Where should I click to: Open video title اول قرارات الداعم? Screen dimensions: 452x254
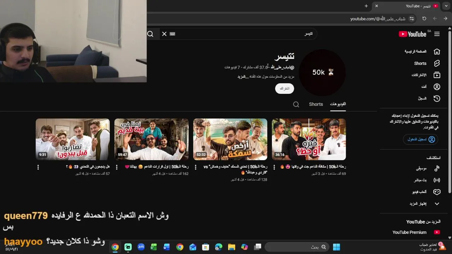click(x=157, y=167)
